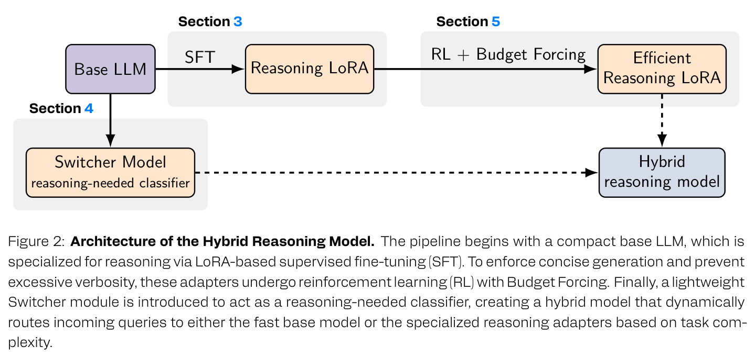The image size is (755, 358).
Task: Click dashed arrowhead above Hybrid reasoning model
Action: [662, 141]
